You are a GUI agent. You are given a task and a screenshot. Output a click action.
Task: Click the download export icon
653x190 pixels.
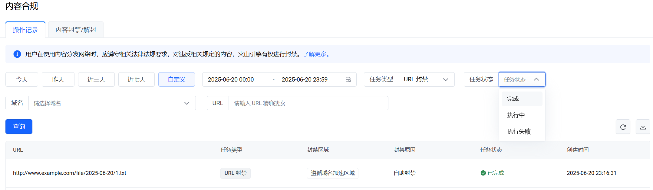[643, 127]
